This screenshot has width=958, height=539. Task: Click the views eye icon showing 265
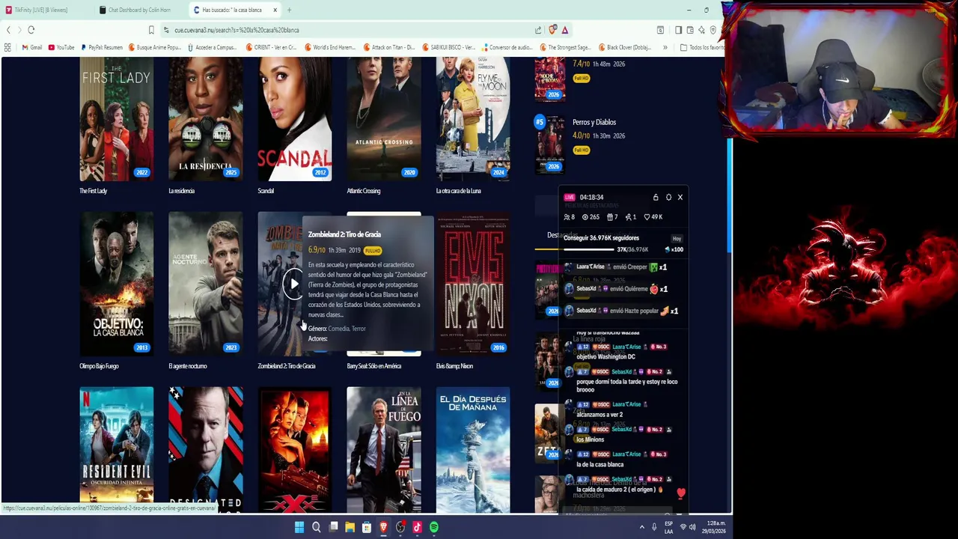click(585, 217)
